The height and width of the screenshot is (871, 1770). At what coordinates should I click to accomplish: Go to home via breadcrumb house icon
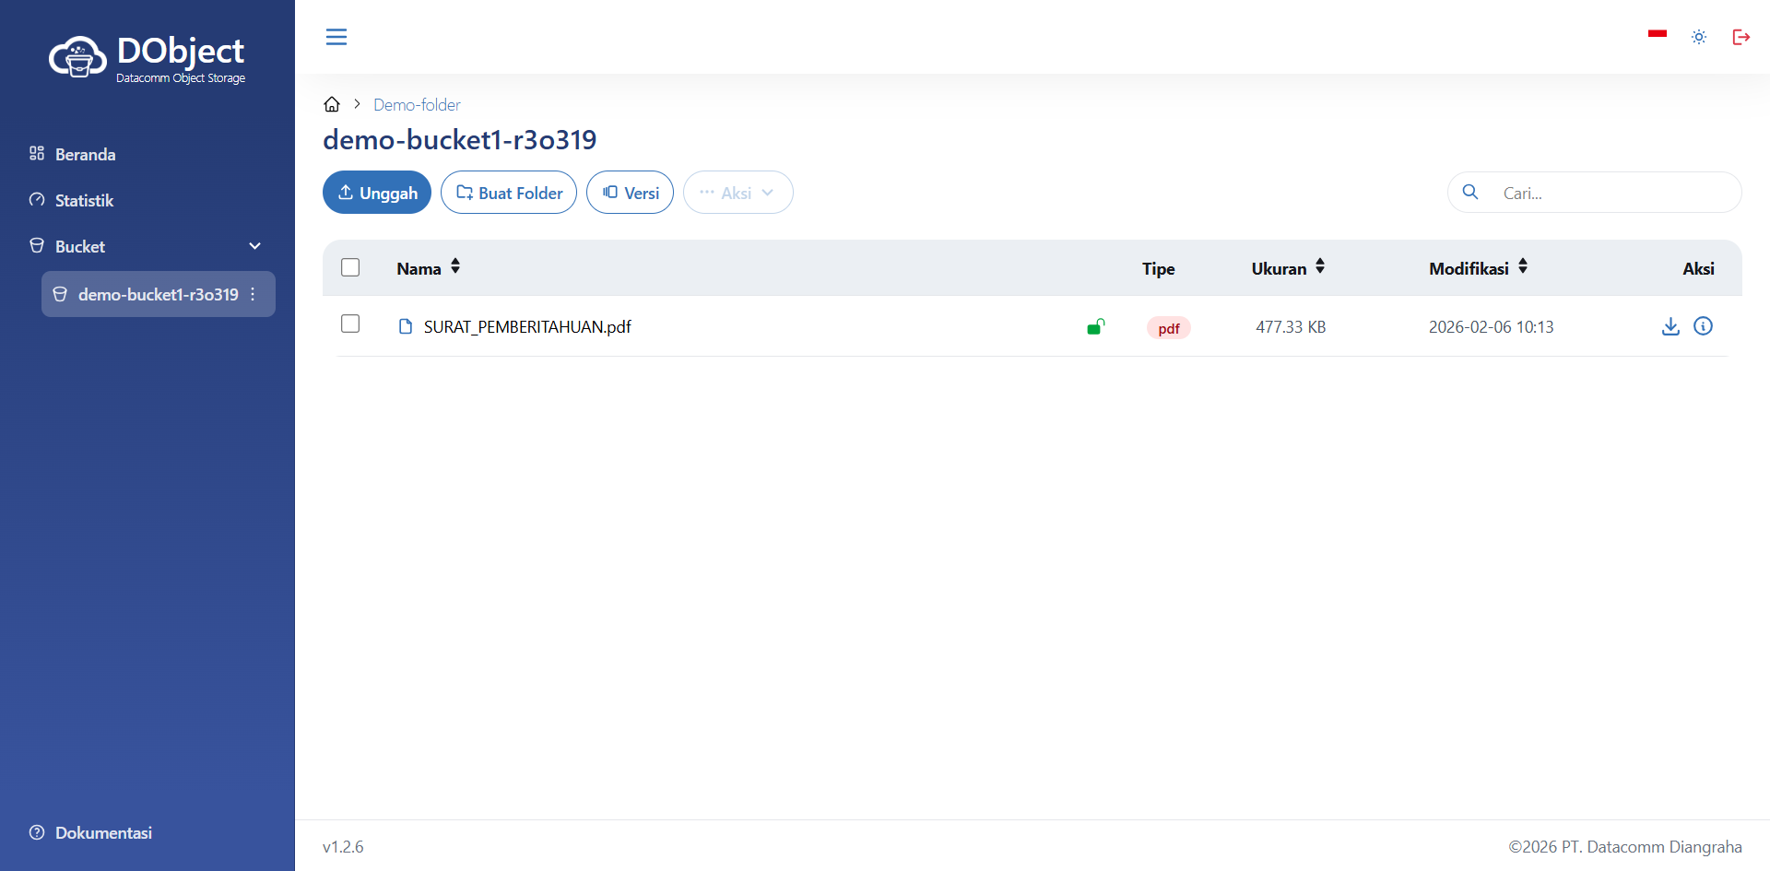coord(332,104)
